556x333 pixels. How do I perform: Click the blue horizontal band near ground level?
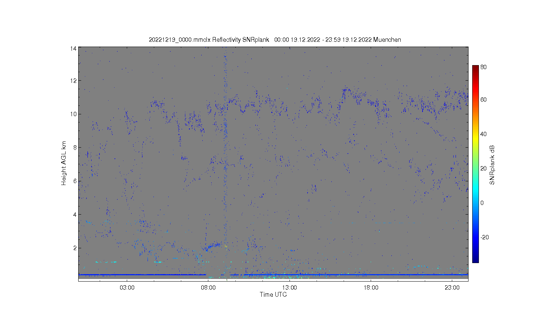point(273,275)
